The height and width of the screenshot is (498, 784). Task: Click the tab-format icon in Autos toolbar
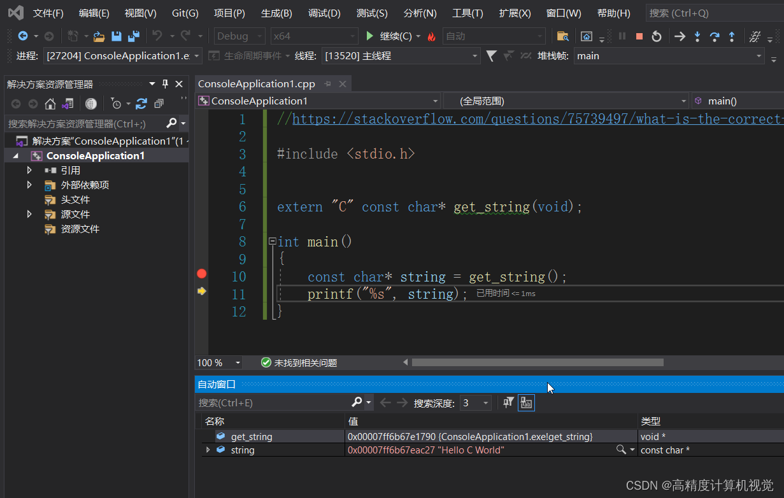pos(526,402)
